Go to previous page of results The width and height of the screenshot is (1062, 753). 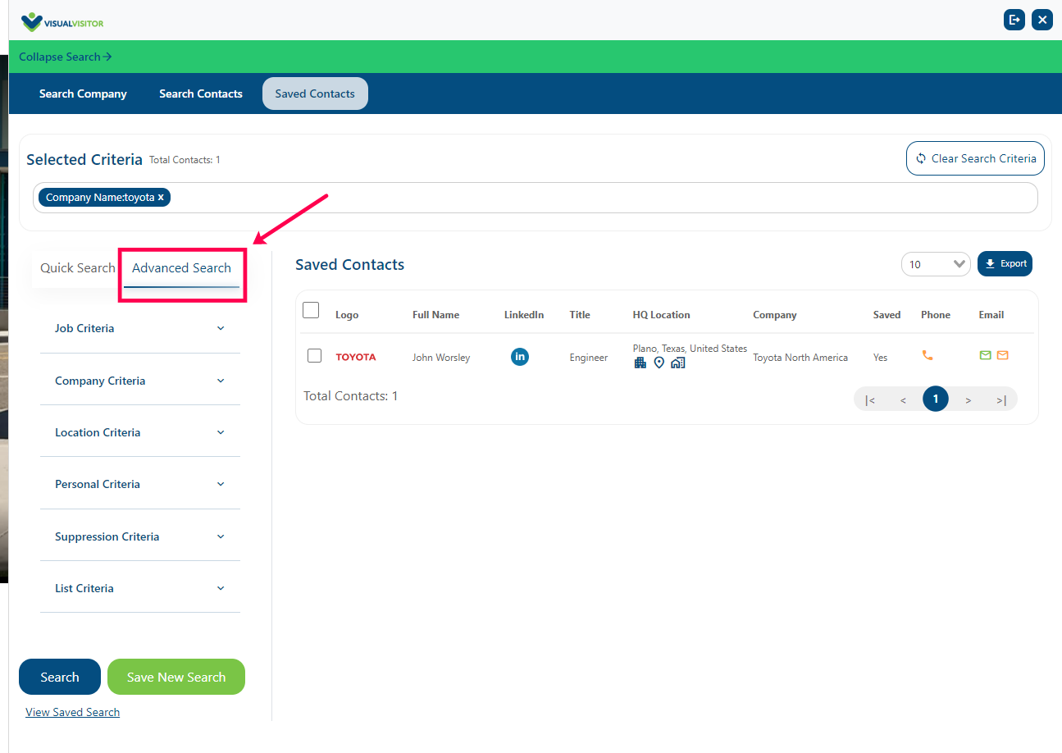[903, 399]
